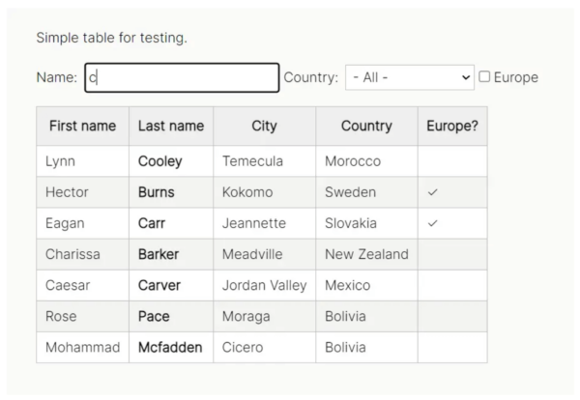Click the Moraga city cell
This screenshot has width=580, height=400.
(x=264, y=317)
